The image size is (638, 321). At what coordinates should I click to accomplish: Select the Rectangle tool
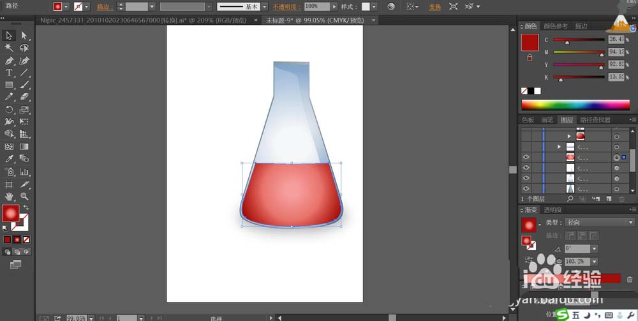click(x=9, y=85)
